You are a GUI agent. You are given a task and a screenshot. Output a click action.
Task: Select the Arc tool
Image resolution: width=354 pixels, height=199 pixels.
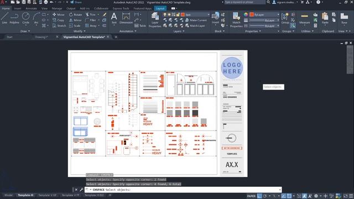point(36,18)
